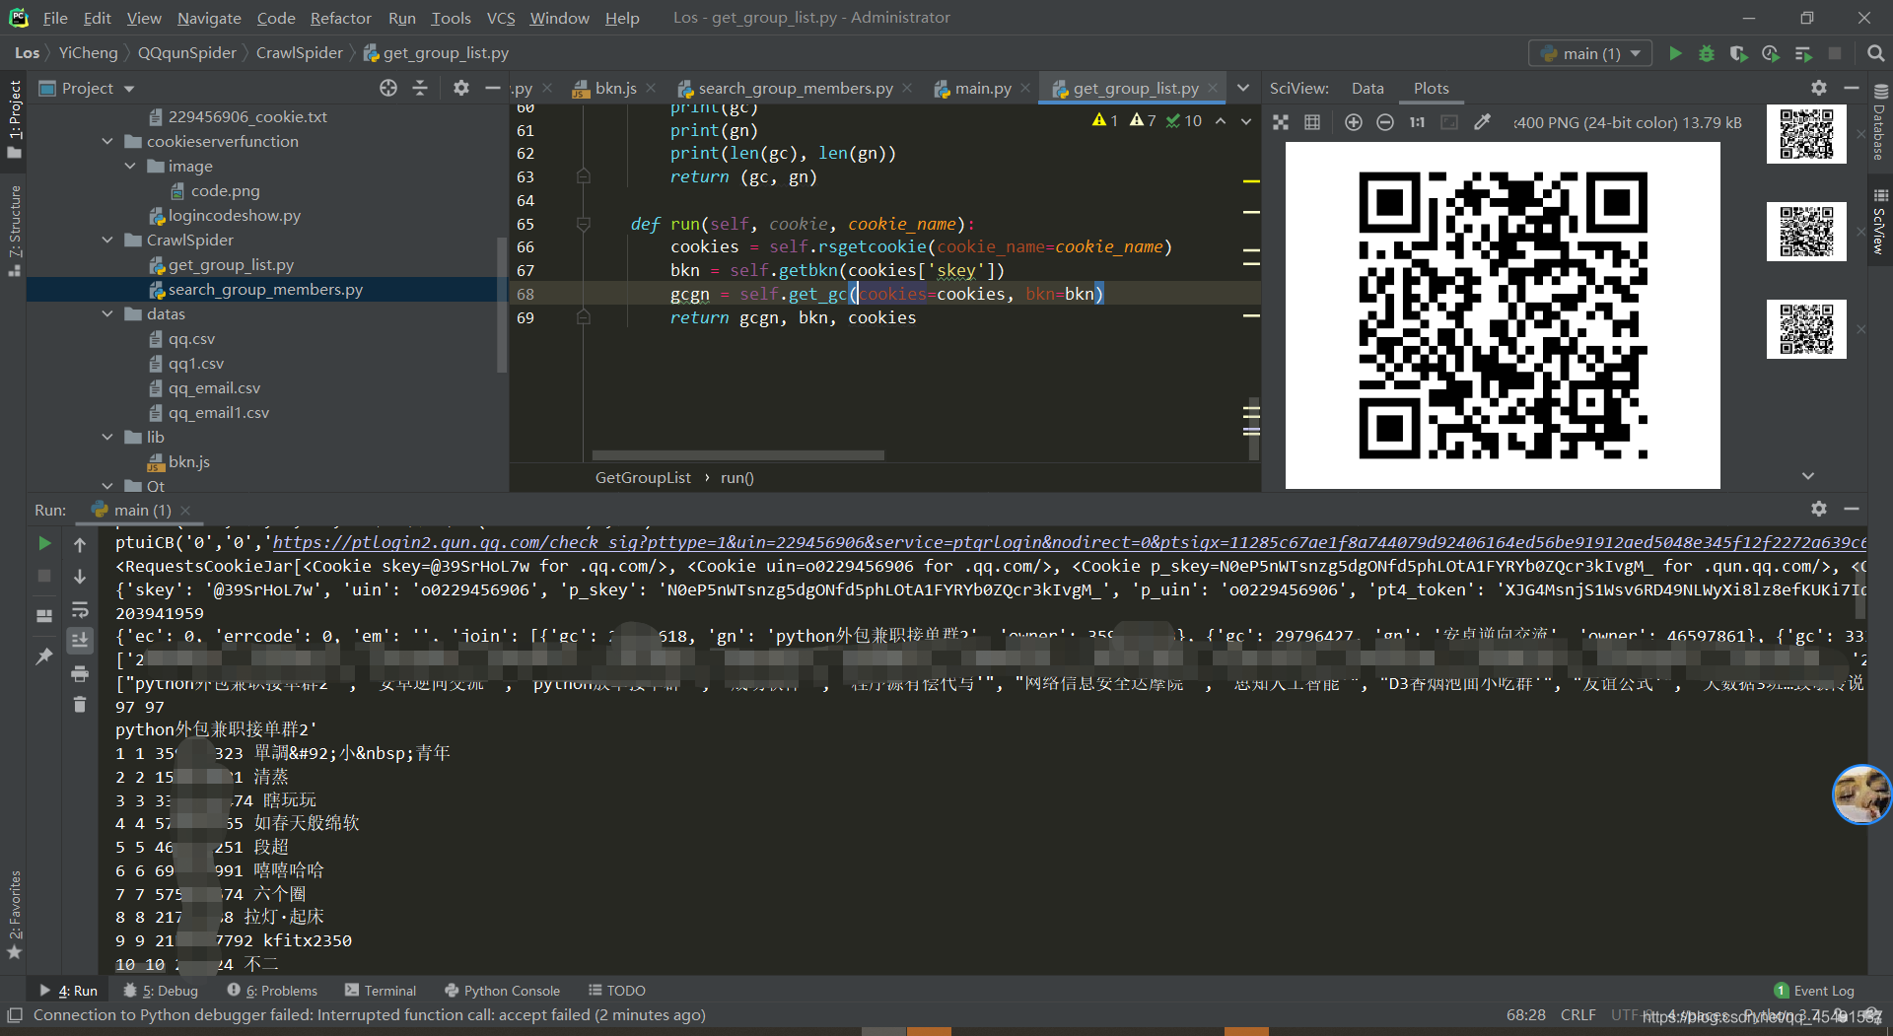Open the ptlogin2 check_sig link in console
1893x1036 pixels.
pos(1070,542)
